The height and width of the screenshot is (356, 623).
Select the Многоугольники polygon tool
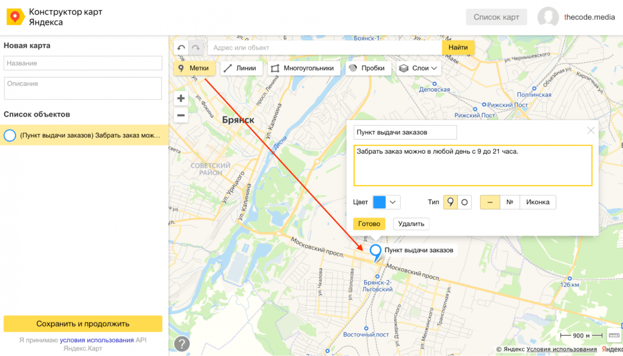tap(302, 68)
